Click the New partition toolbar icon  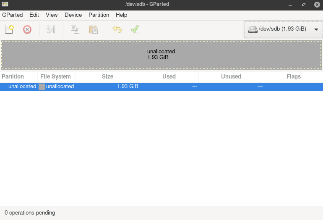point(9,29)
